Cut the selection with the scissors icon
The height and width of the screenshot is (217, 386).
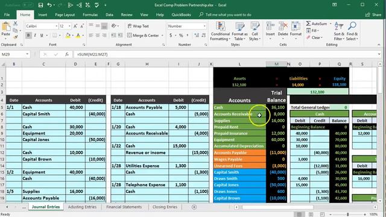(x=15, y=24)
